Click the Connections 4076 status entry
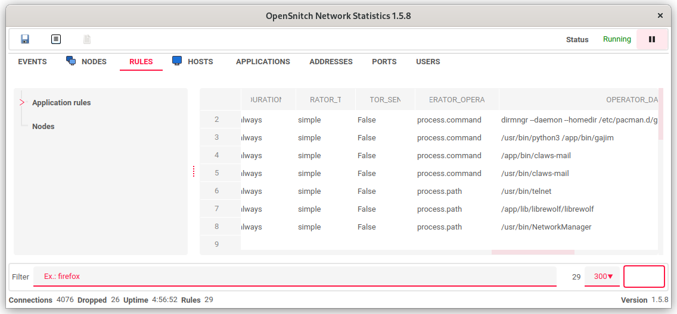 [x=42, y=300]
